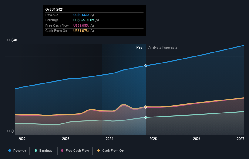Select the US$1.055b free cash flow value
This screenshot has height=159, width=249.
click(81, 25)
